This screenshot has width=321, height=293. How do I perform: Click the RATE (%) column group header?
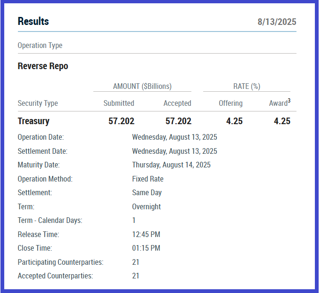(247, 86)
